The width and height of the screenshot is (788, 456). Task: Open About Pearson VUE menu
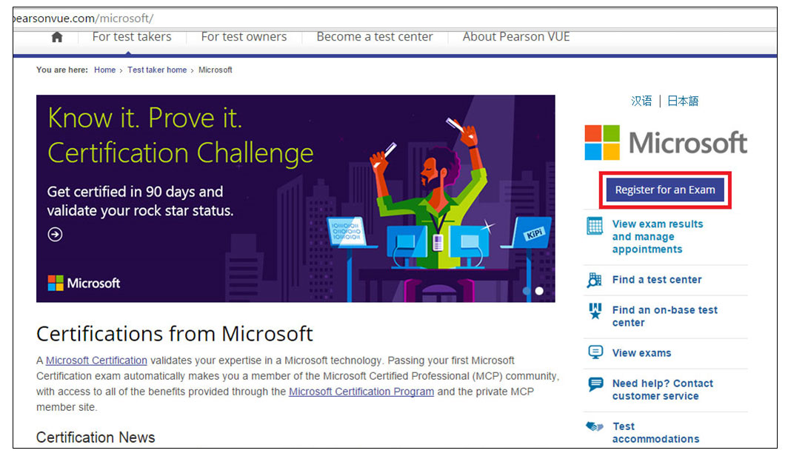(516, 37)
